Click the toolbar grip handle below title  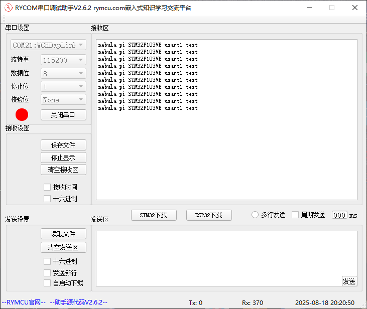coord(4,19)
